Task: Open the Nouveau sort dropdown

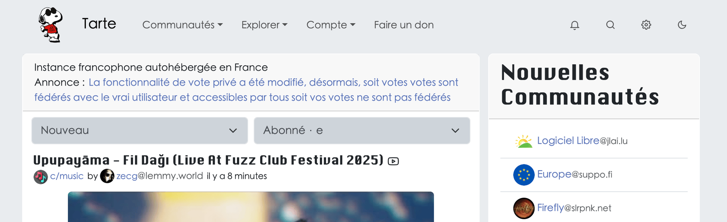Action: [x=140, y=131]
